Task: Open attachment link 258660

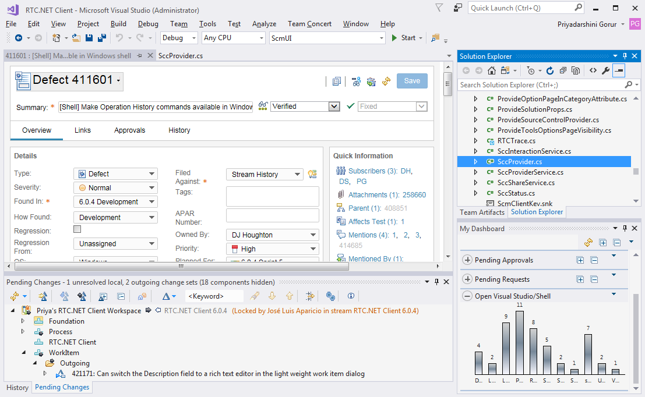Action: [x=414, y=195]
